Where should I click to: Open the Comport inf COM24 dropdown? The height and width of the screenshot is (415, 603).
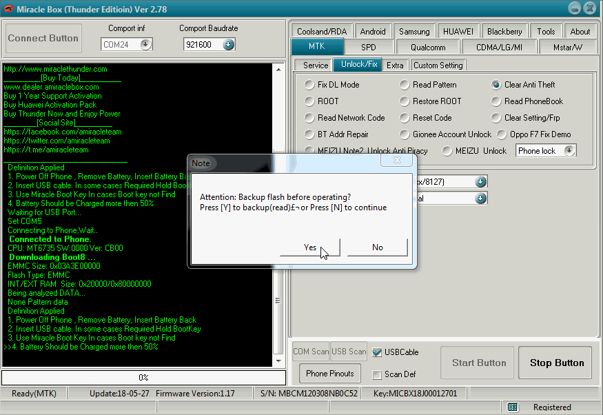pyautogui.click(x=145, y=44)
